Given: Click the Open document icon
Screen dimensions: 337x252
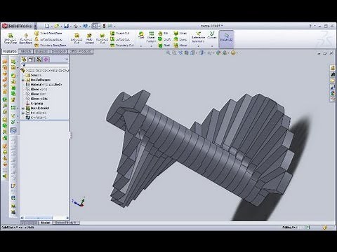Looking at the screenshot, I should [x=56, y=26].
